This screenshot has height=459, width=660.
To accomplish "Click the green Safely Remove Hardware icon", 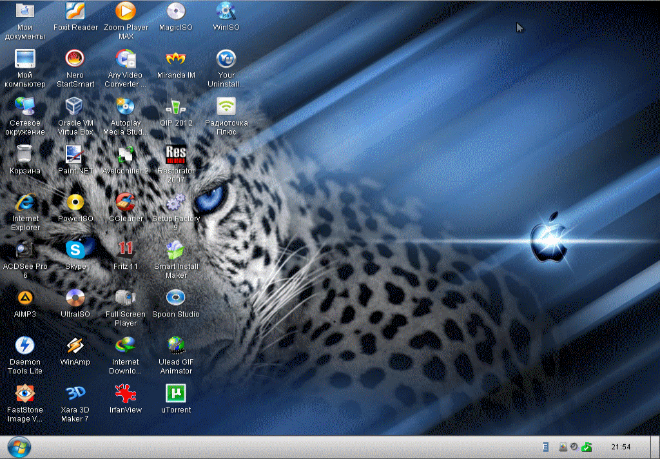I will coord(587,447).
